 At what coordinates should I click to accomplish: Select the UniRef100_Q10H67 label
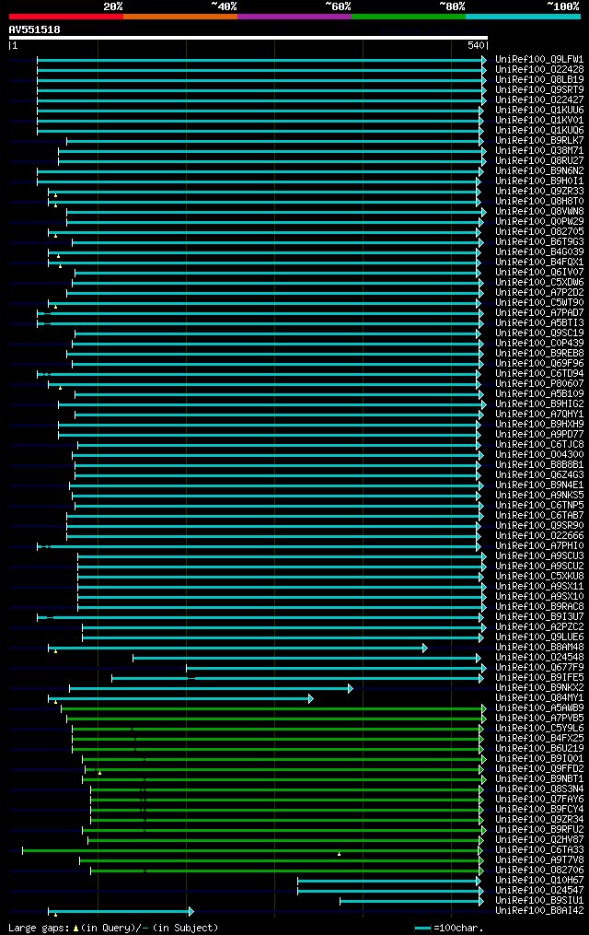coord(539,881)
